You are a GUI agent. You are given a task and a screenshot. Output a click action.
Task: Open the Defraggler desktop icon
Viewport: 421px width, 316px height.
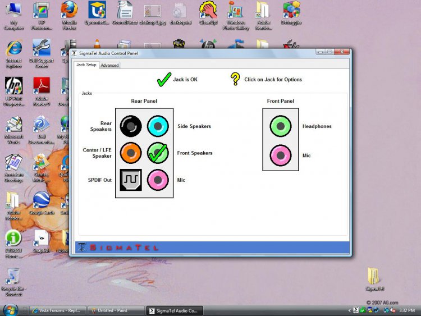[291, 13]
